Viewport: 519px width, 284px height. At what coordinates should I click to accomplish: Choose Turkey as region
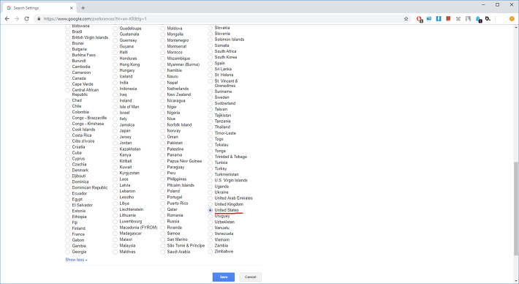point(211,168)
